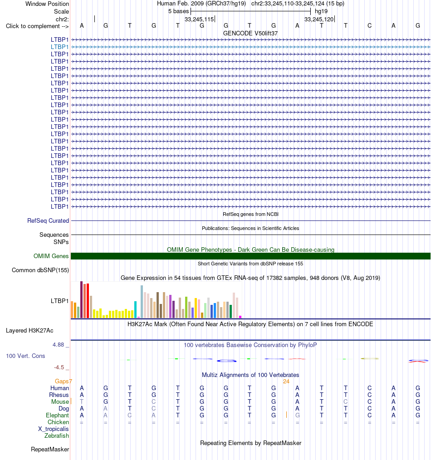Select the 33,245,120 ruler position

319,20
